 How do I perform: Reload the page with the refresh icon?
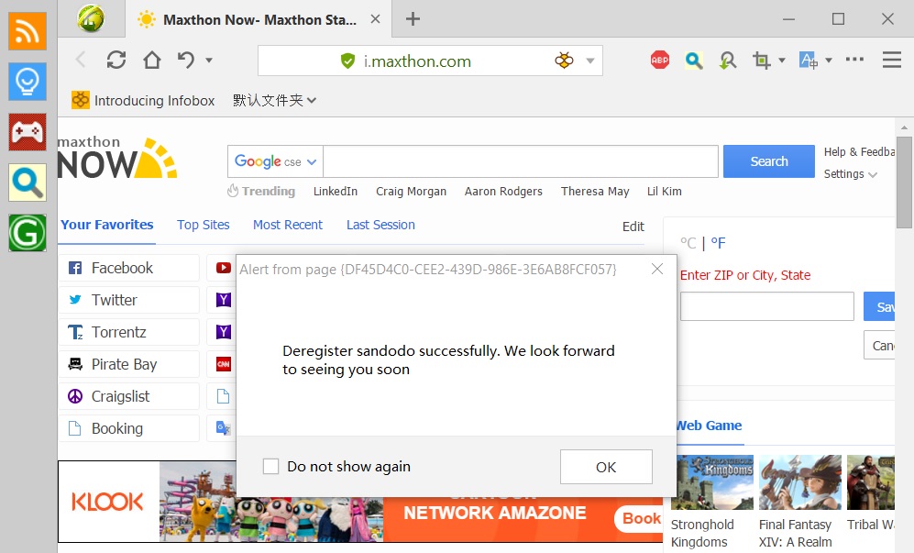point(116,60)
